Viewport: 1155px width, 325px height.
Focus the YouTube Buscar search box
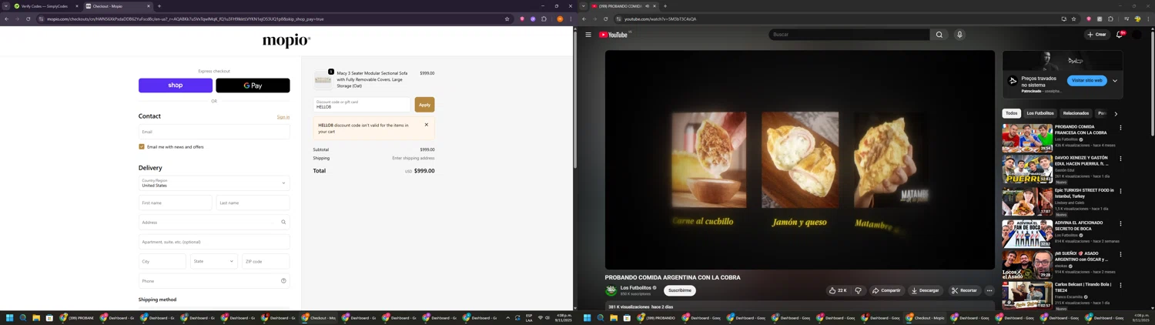[x=849, y=35]
